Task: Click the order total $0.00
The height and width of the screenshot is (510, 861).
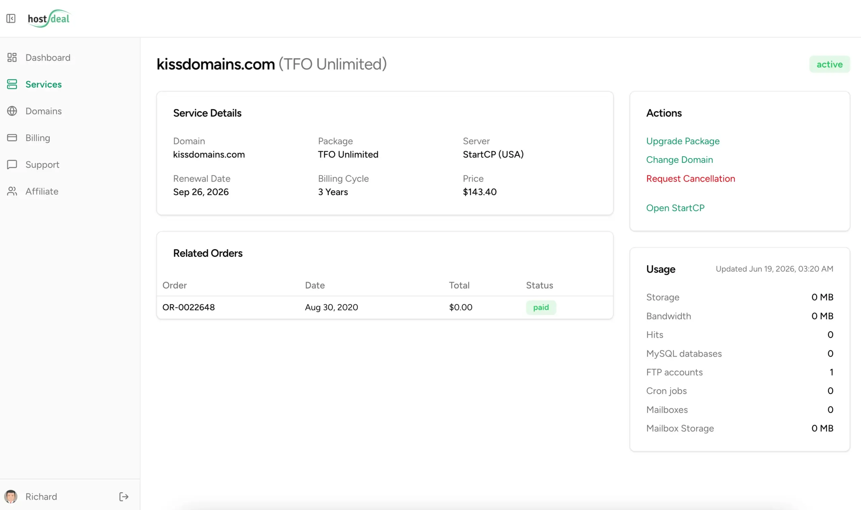Action: tap(461, 307)
